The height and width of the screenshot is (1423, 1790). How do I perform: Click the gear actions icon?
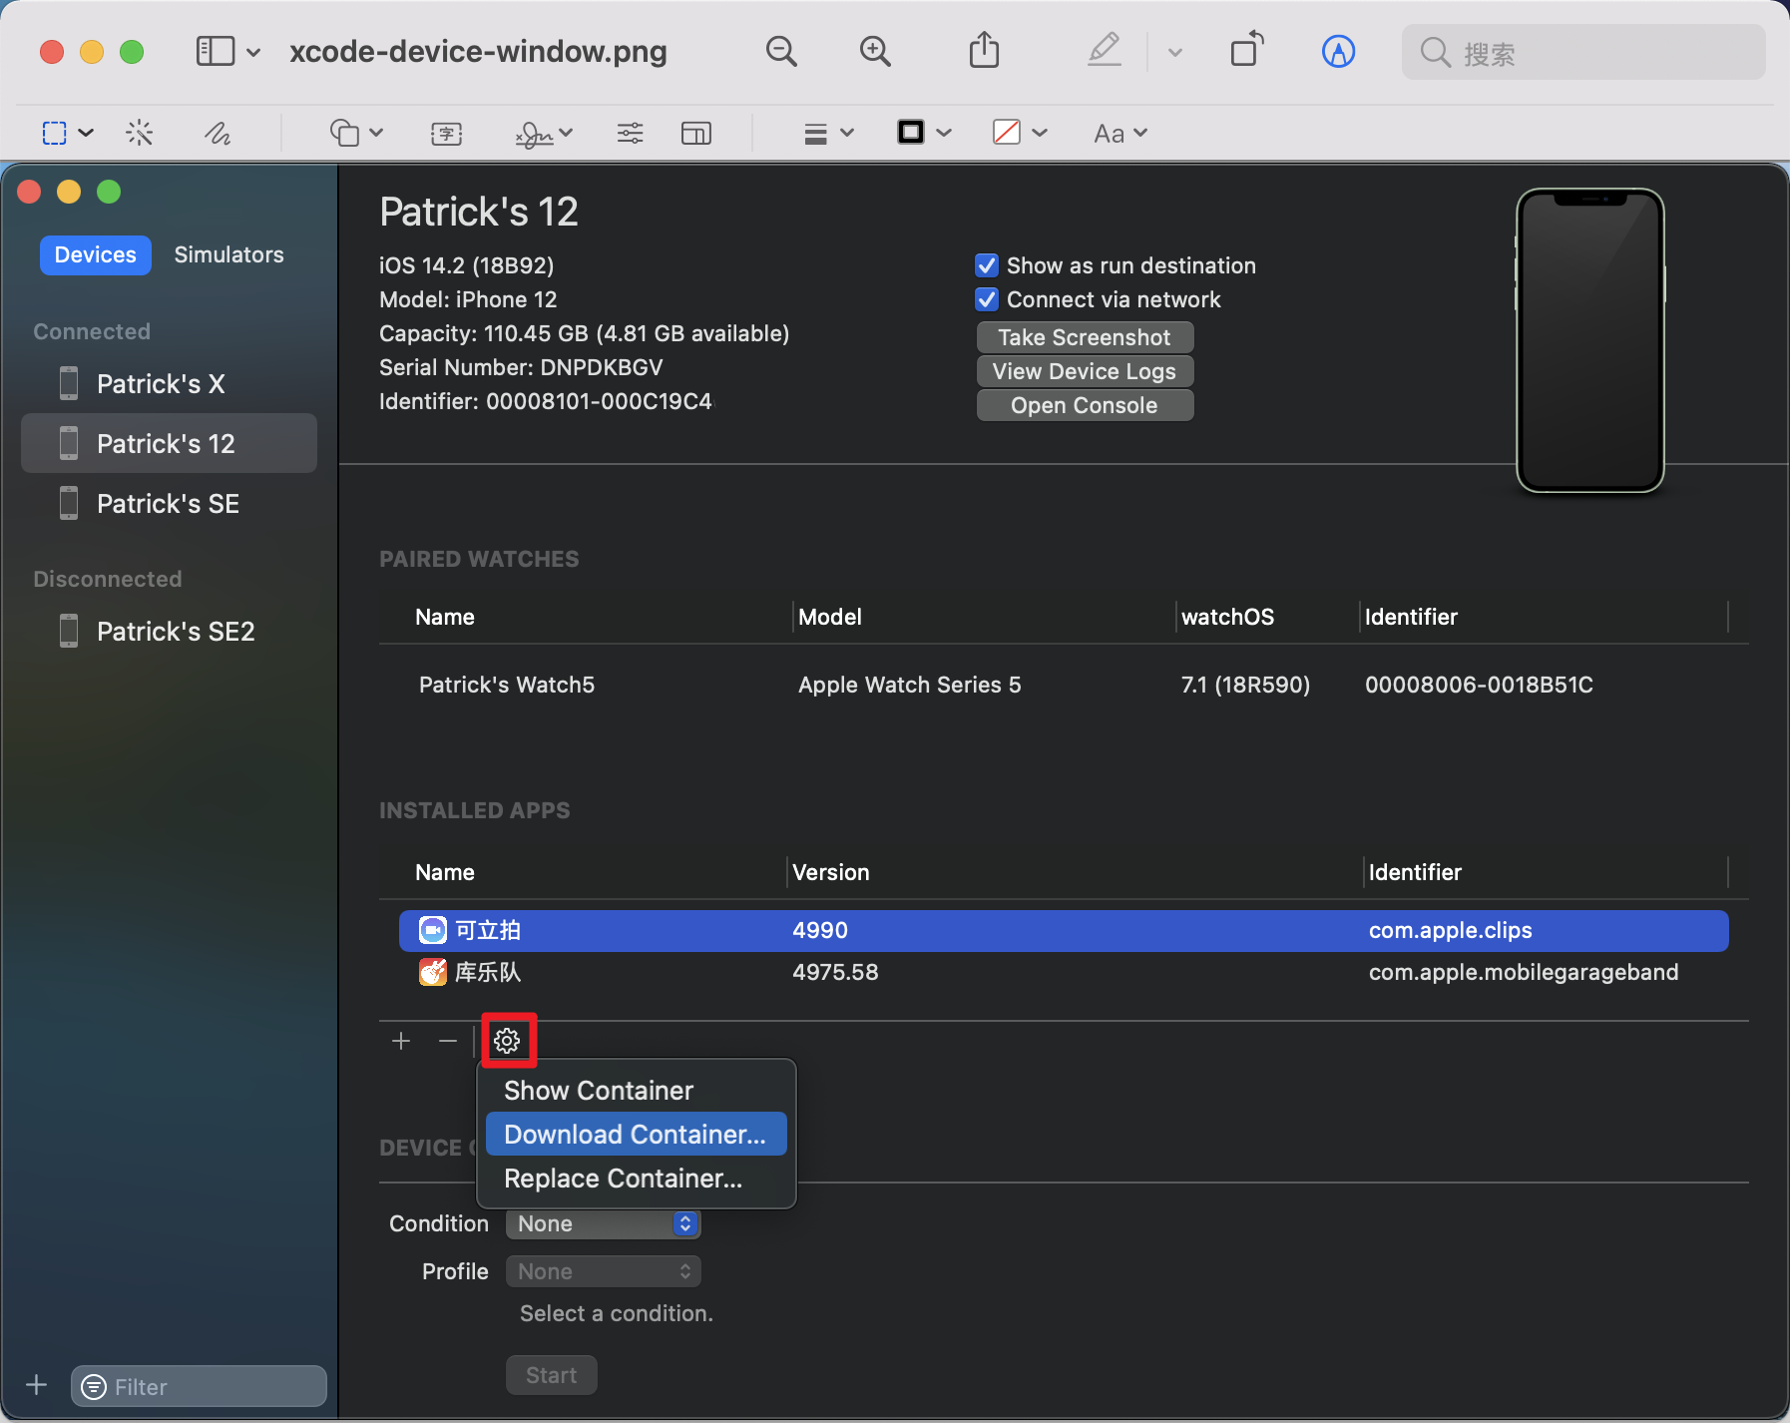[x=507, y=1041]
